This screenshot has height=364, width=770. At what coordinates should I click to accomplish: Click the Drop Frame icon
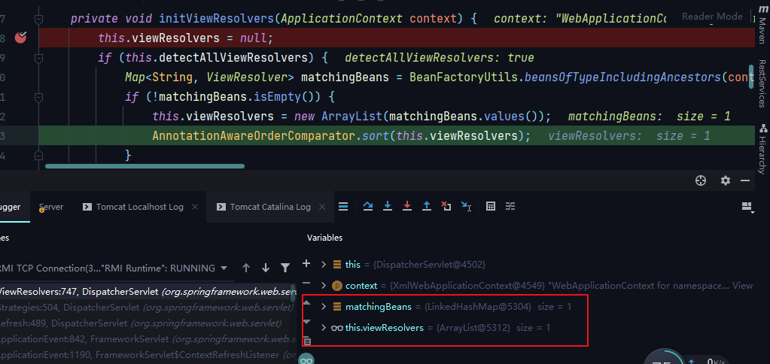pos(446,207)
